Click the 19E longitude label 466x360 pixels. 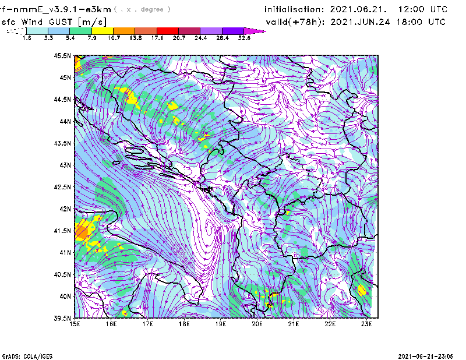[x=221, y=324]
